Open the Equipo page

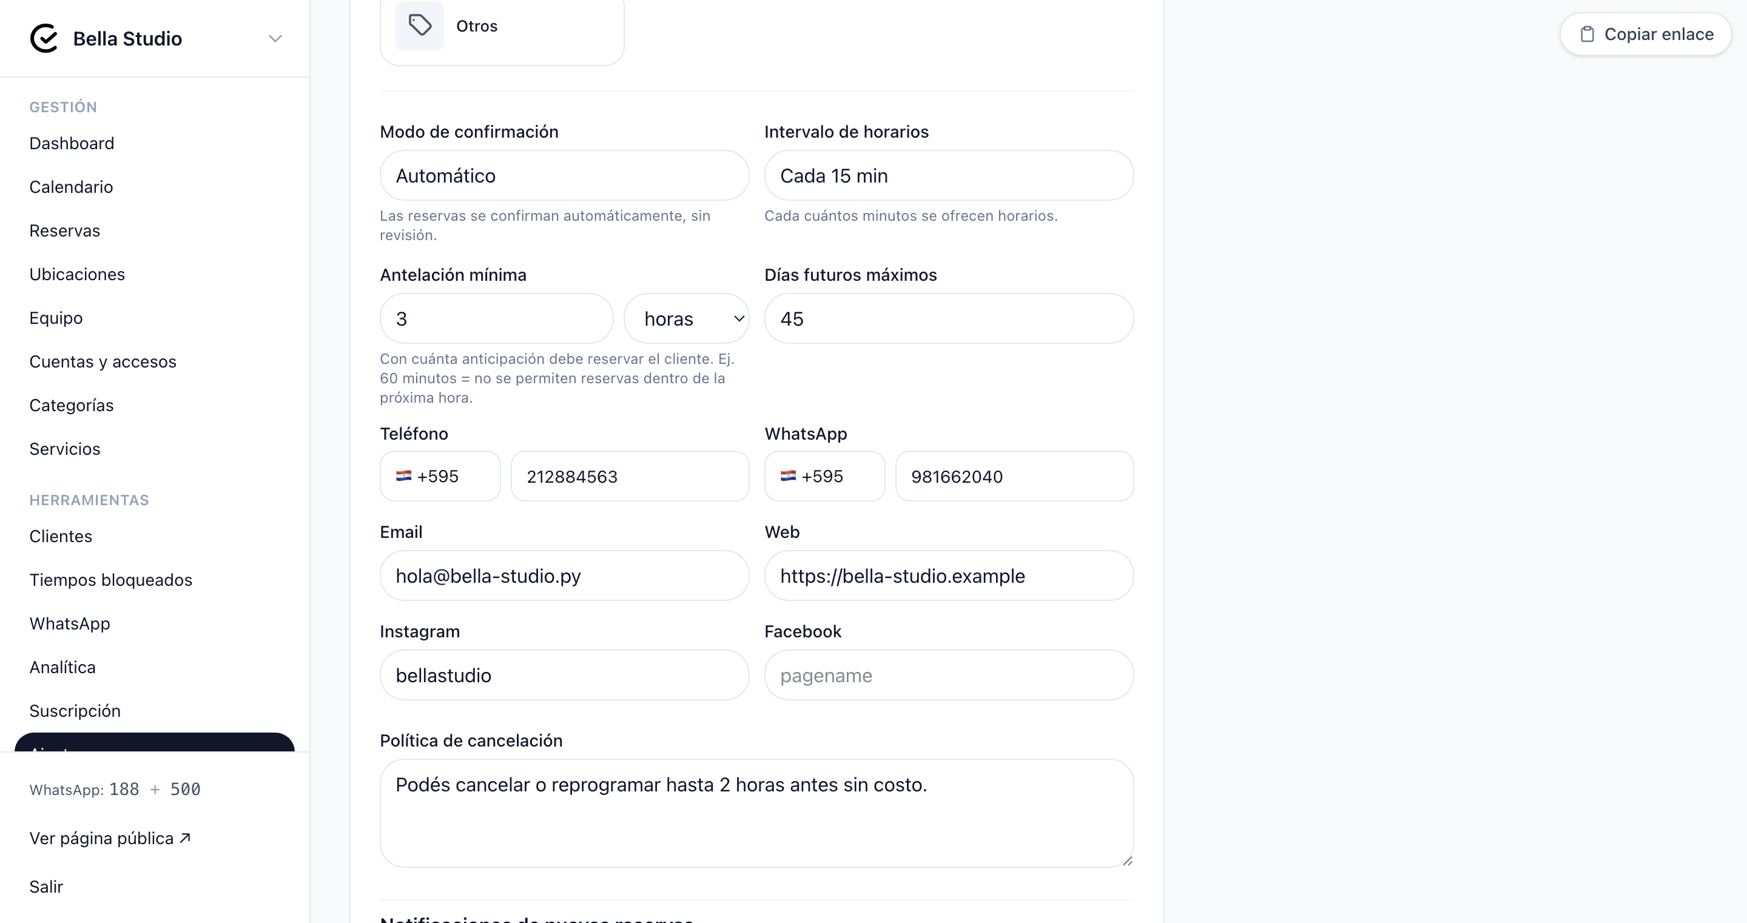tap(56, 318)
